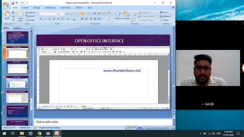Copy the selection with the Copy icon
244x137 pixels.
13,16
